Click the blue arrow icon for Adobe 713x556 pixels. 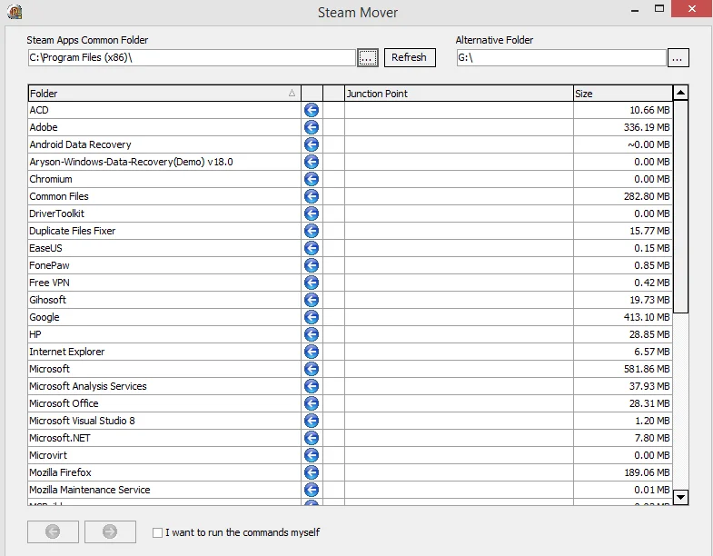(x=312, y=127)
